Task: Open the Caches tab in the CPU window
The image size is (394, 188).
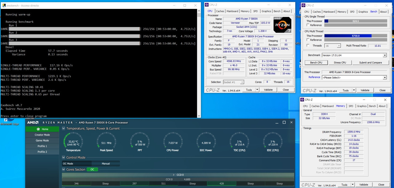Action: tap(220, 11)
